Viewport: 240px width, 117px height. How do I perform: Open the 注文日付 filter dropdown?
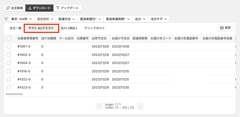click(45, 19)
